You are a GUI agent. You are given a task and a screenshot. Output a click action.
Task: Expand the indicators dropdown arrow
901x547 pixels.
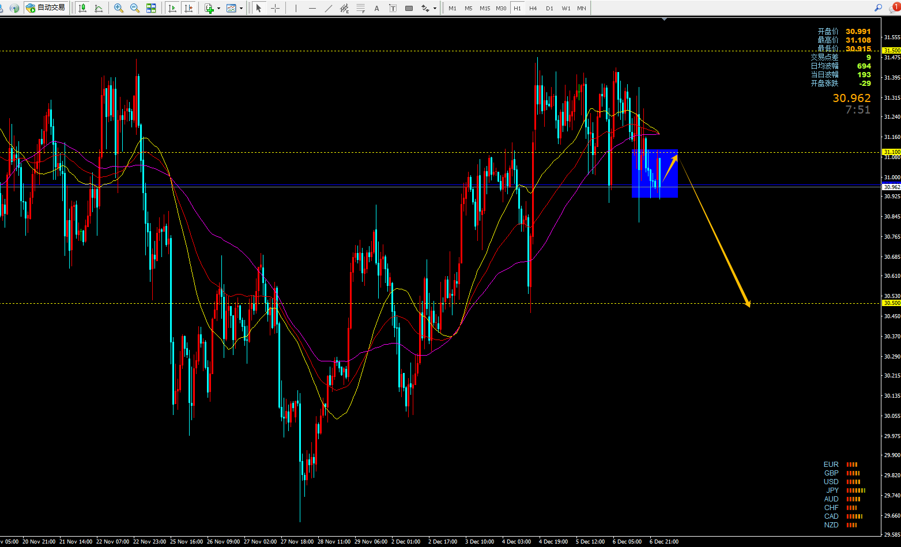(x=218, y=8)
